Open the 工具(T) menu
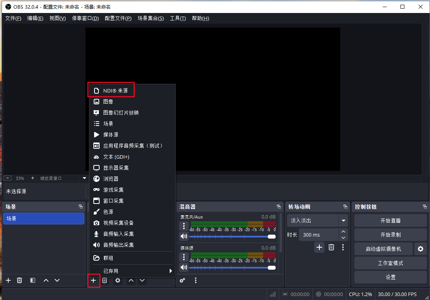430x300 pixels. (178, 19)
